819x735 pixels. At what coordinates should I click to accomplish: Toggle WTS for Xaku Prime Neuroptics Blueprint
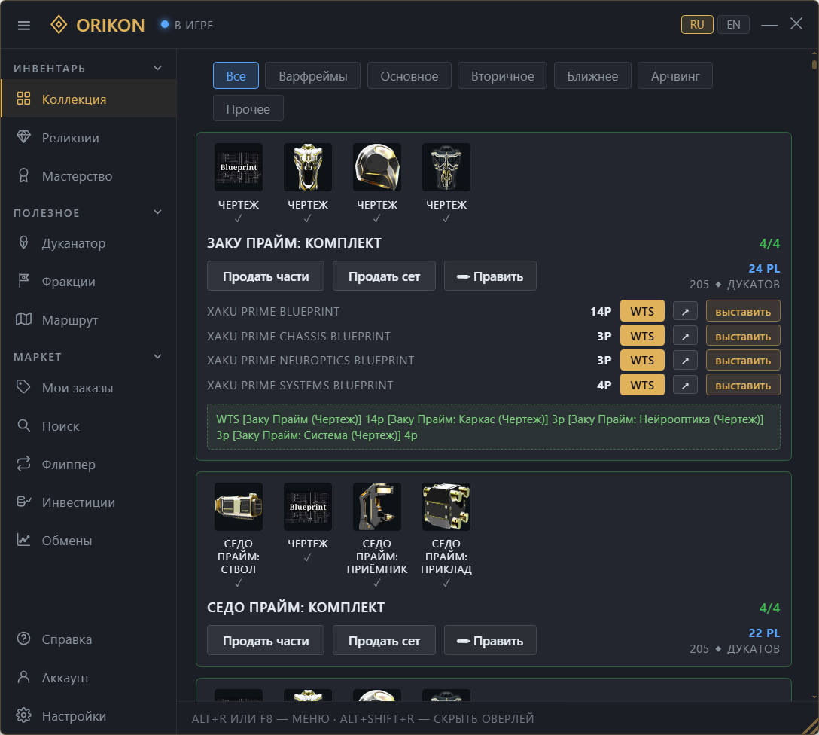(x=642, y=361)
